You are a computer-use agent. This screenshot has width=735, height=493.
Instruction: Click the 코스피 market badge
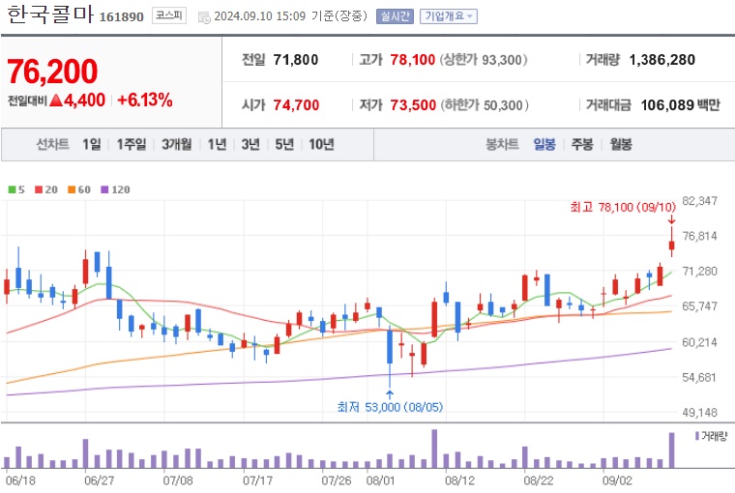(168, 15)
